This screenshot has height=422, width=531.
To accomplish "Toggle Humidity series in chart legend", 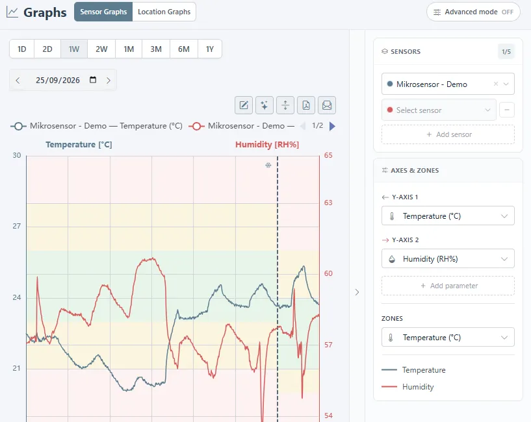I will click(x=242, y=126).
